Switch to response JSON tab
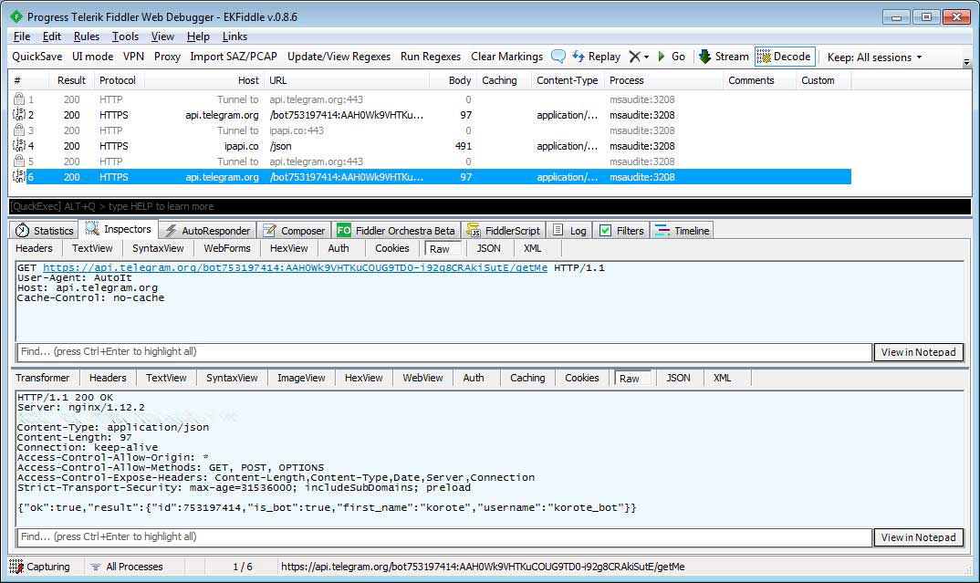 678,378
